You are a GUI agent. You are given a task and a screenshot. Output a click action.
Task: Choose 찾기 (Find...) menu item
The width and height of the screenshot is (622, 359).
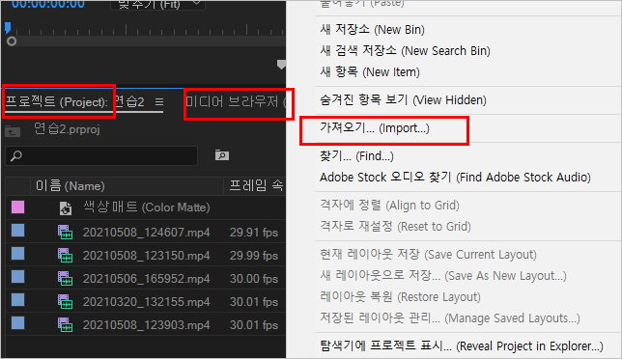point(356,156)
